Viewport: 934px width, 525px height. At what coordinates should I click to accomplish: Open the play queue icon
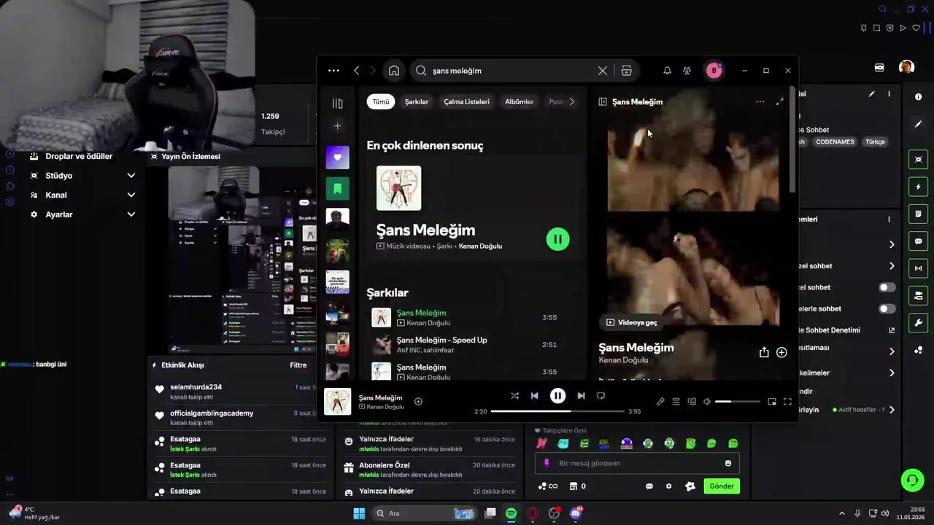click(x=676, y=402)
